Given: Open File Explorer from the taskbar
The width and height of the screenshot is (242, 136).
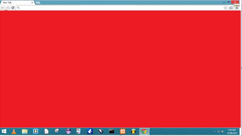Looking at the screenshot, I should pos(25,131).
